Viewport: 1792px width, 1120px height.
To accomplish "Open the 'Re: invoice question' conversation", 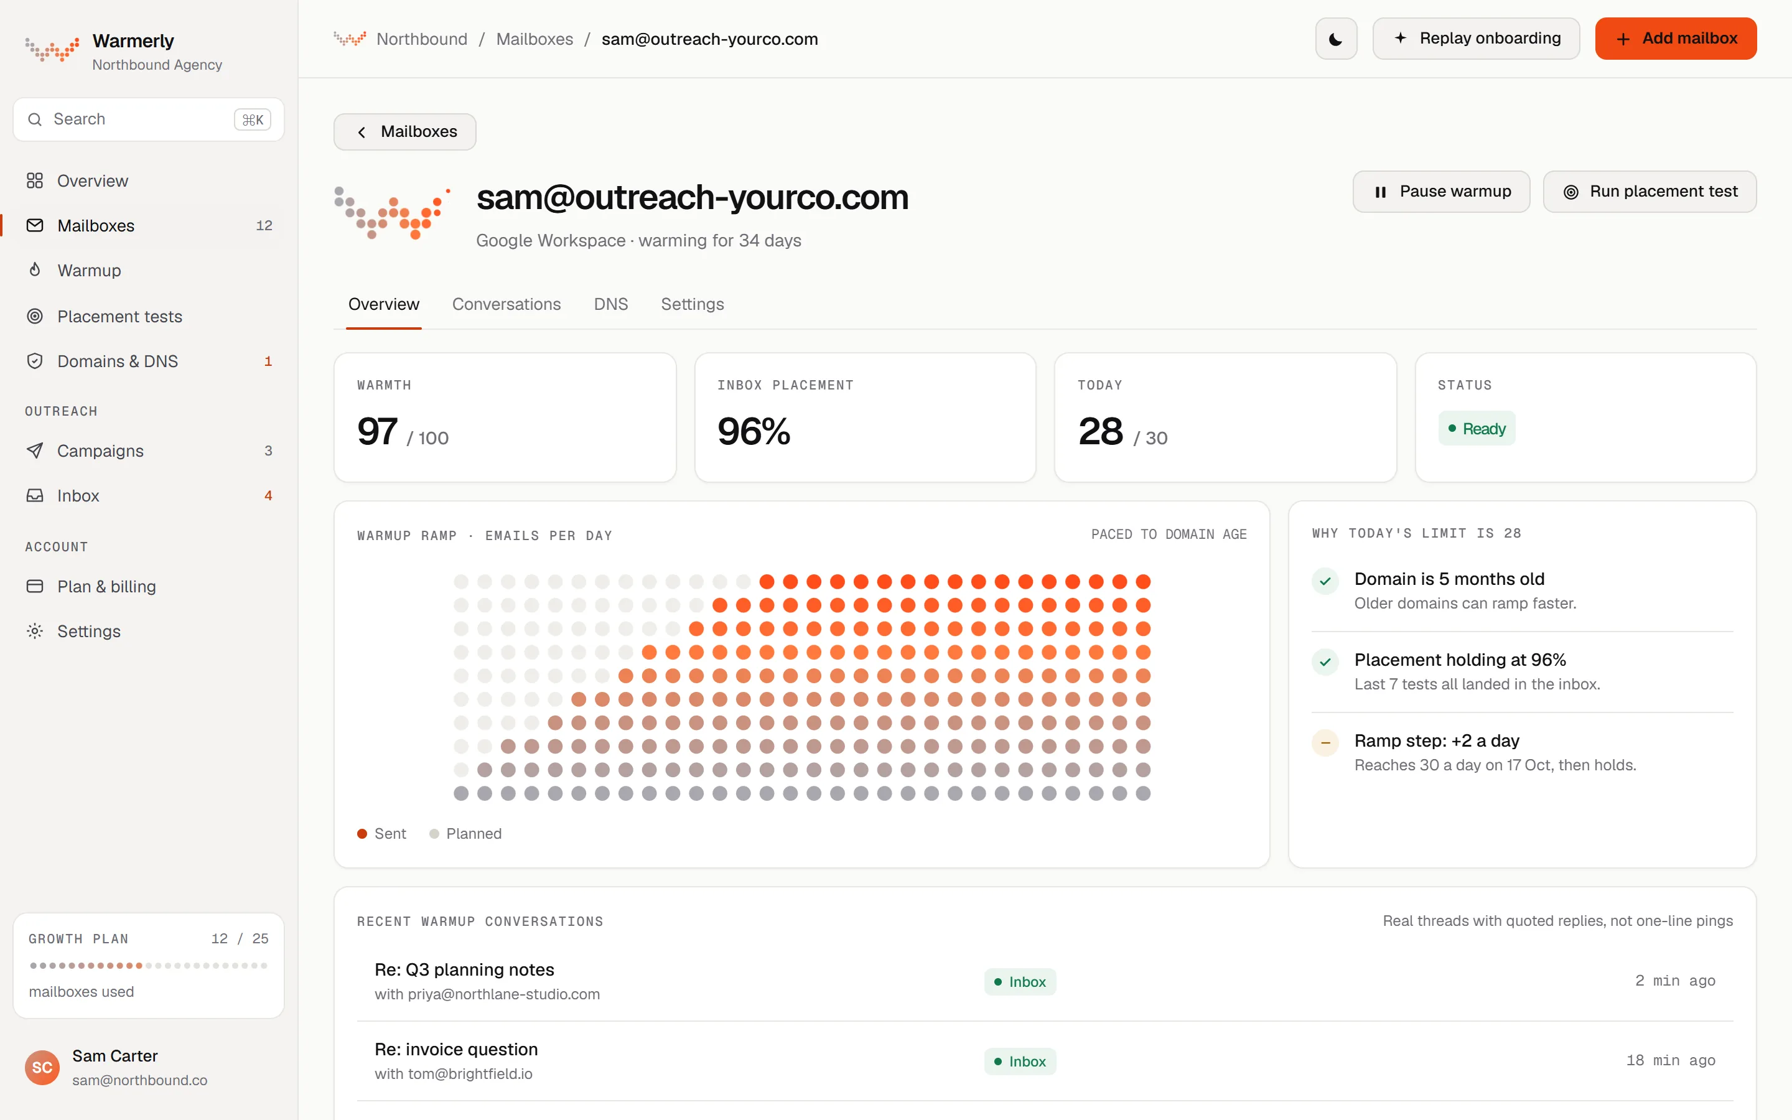I will pos(1045,1061).
